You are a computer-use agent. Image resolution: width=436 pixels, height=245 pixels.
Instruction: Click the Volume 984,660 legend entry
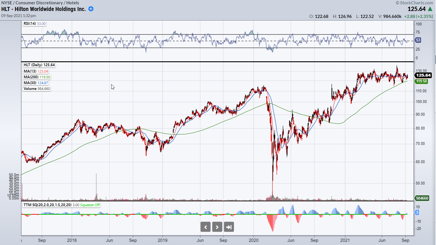(37, 89)
